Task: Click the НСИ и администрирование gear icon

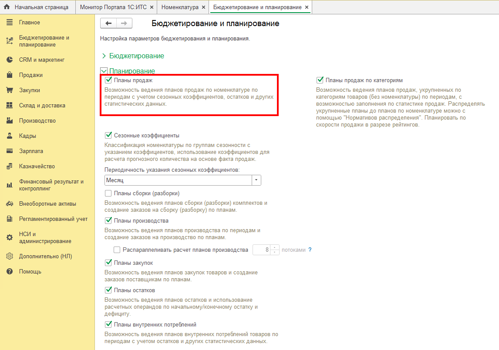Action: (x=10, y=237)
